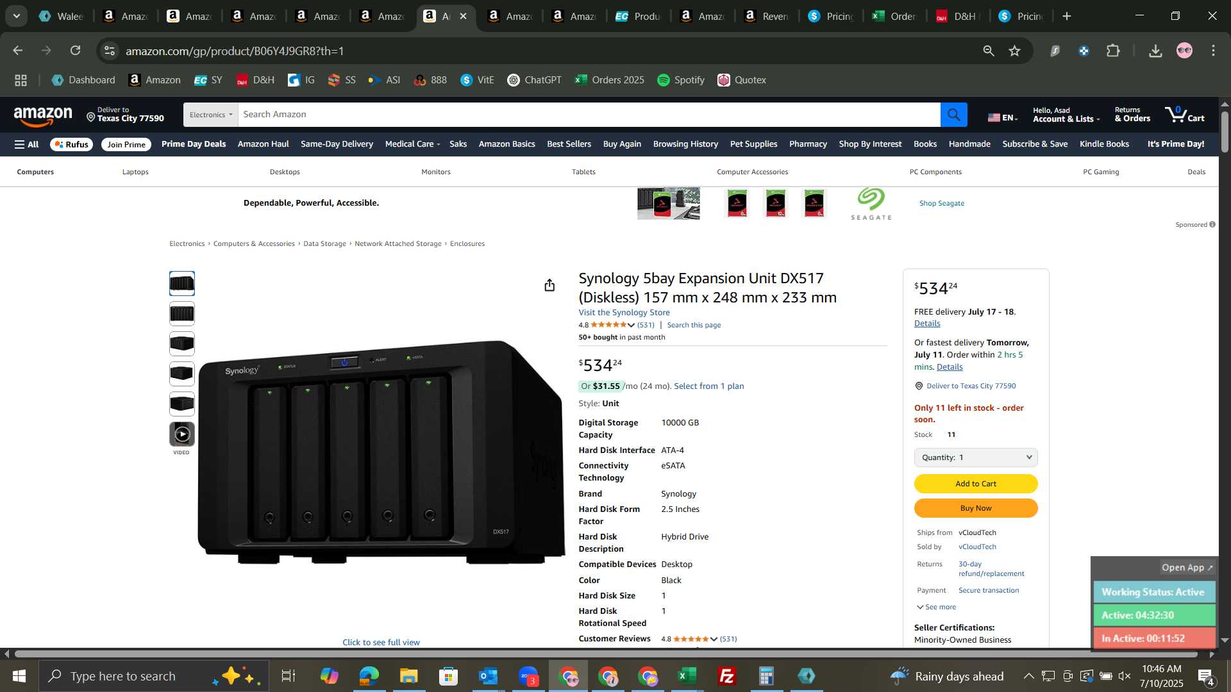Bookmark this page with the star icon
The height and width of the screenshot is (692, 1231).
pos(1014,51)
